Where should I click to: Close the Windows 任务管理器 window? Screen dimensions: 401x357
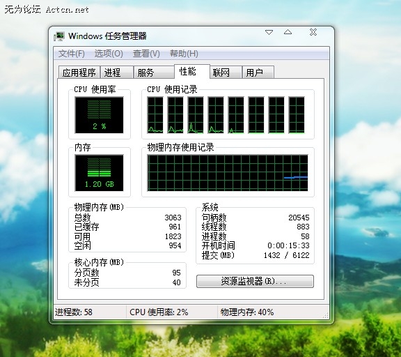(x=313, y=32)
